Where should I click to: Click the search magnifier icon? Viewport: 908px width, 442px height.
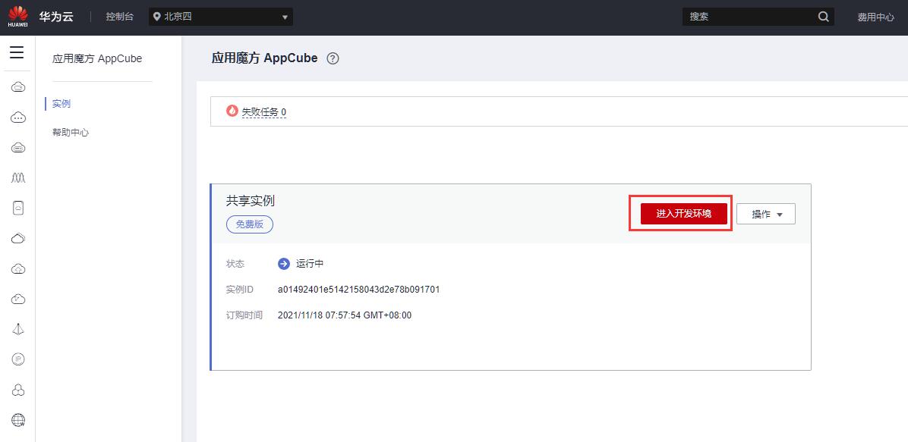[824, 17]
